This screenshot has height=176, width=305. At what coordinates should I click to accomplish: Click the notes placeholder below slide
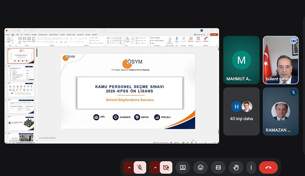(x=47, y=138)
